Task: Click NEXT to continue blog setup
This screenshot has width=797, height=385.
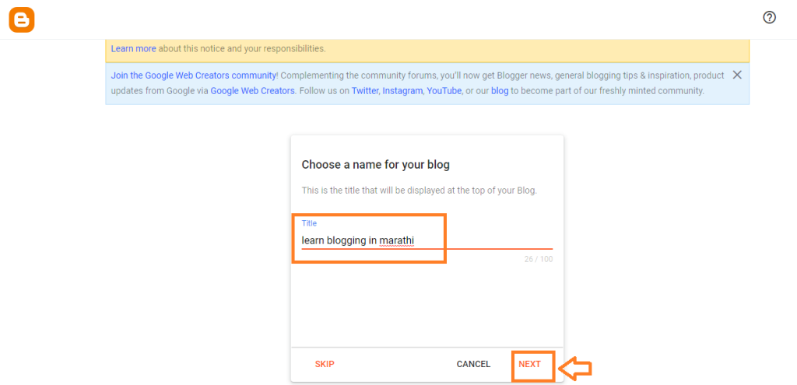Action: pos(529,364)
